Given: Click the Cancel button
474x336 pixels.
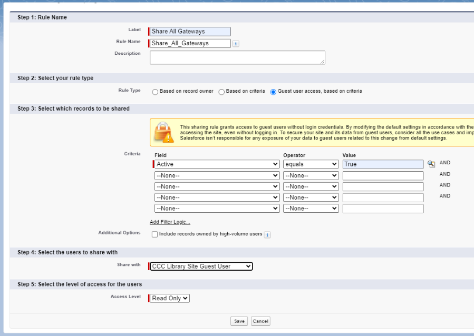Looking at the screenshot, I should tap(260, 321).
